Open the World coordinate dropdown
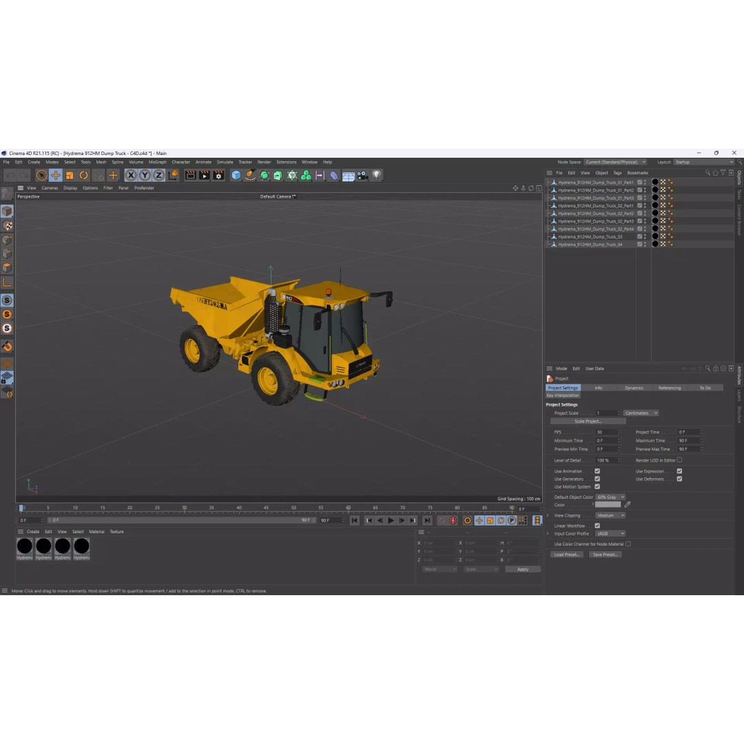Screen dimensions: 744x744 pos(440,570)
